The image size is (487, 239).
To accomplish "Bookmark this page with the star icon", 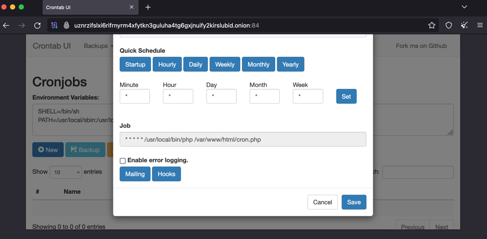I will pos(432,25).
